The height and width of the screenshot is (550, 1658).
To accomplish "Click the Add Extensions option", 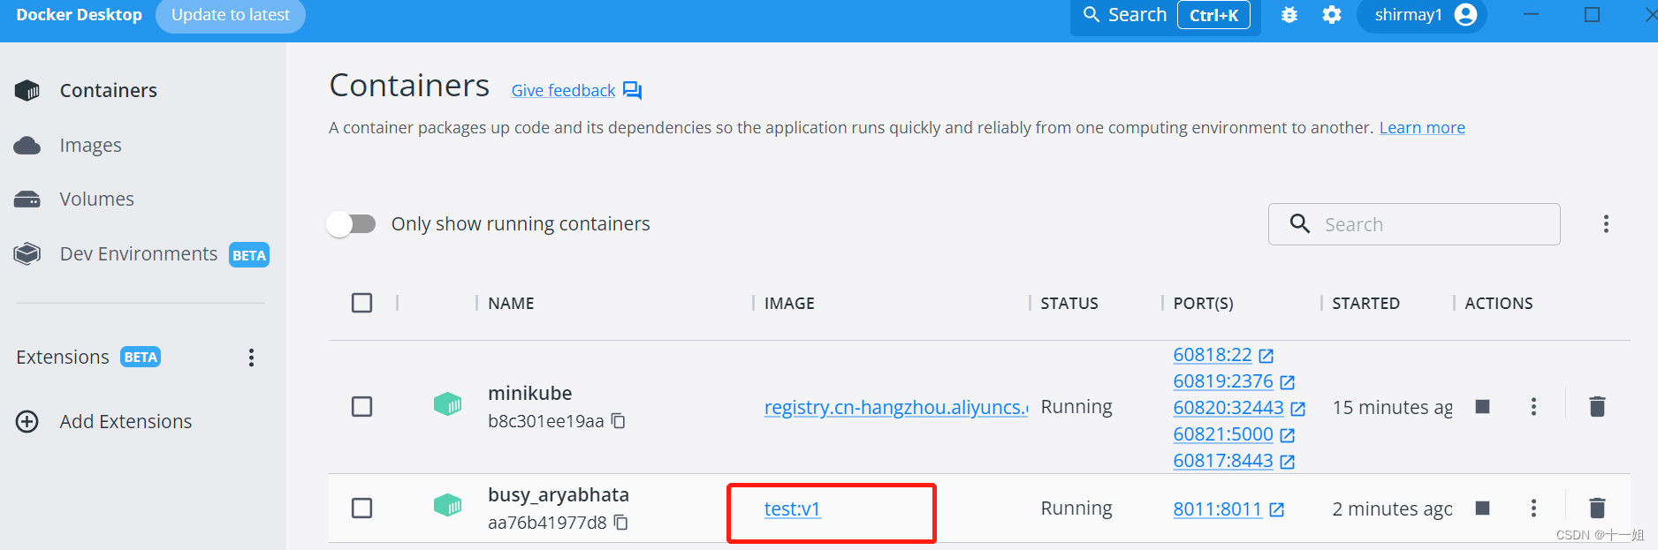I will point(104,421).
